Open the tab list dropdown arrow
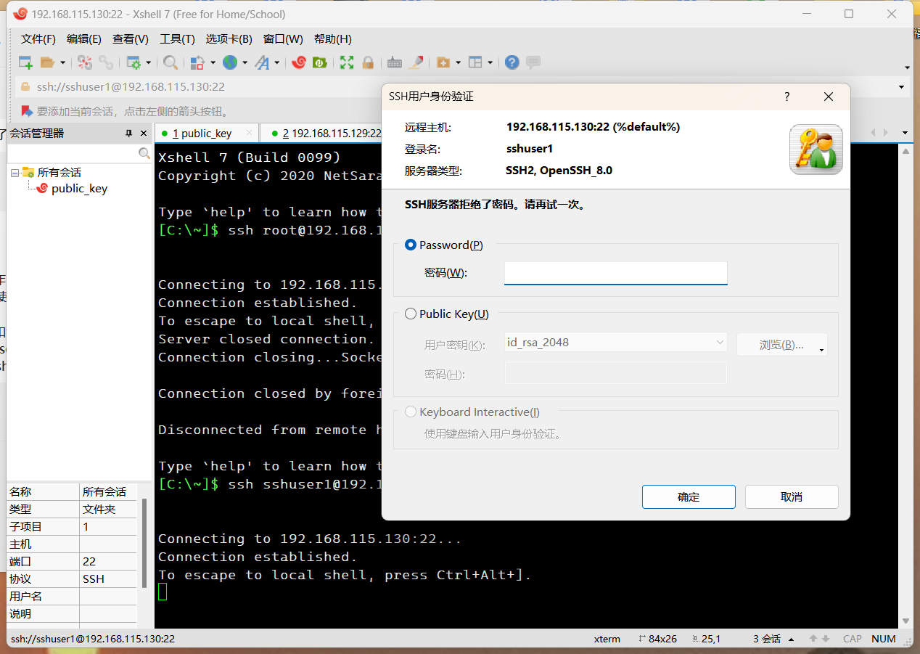 905,133
